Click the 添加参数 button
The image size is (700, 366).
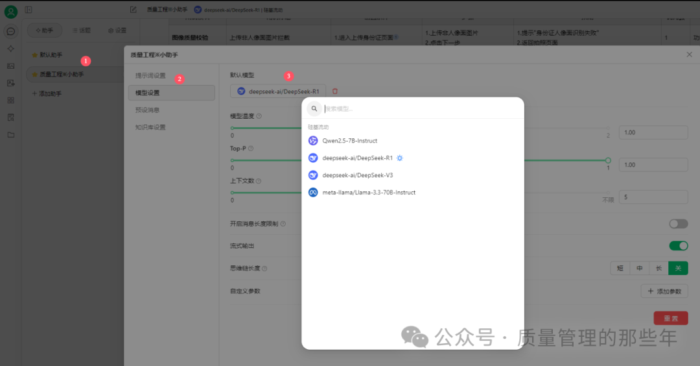[664, 291]
